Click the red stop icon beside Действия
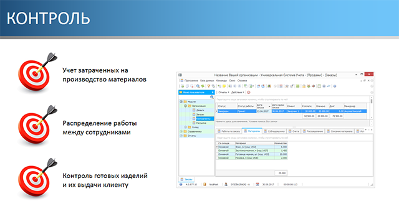 pos(249,93)
